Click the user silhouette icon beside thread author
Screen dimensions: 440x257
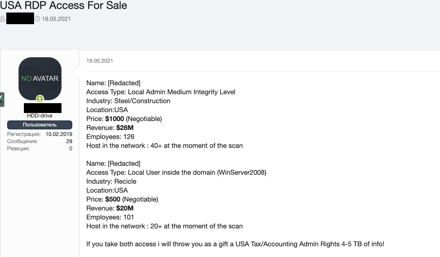[2, 19]
